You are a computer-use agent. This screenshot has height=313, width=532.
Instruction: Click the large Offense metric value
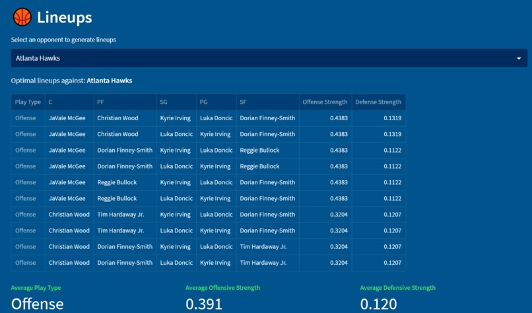pos(38,304)
